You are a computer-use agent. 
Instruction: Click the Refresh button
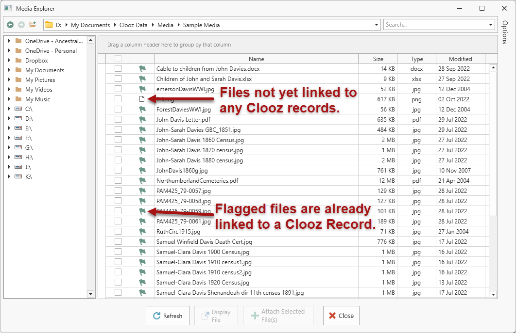tap(168, 316)
